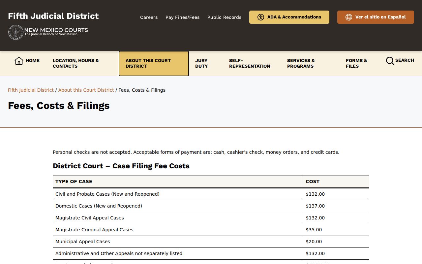
Task: Click Magistrate Civil Appeal Cases row
Action: pyautogui.click(x=211, y=218)
